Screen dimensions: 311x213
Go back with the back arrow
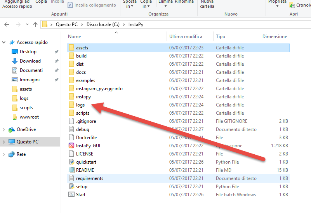pyautogui.click(x=7, y=24)
